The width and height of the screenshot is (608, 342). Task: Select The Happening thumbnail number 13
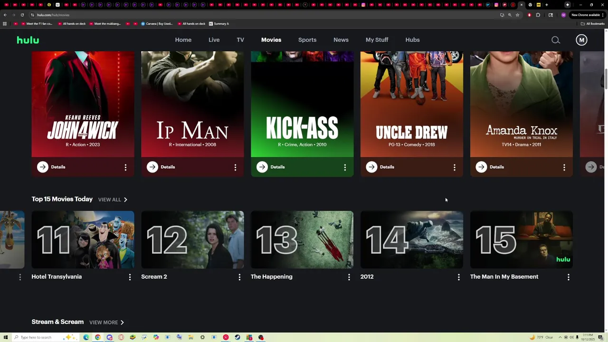pos(302,240)
